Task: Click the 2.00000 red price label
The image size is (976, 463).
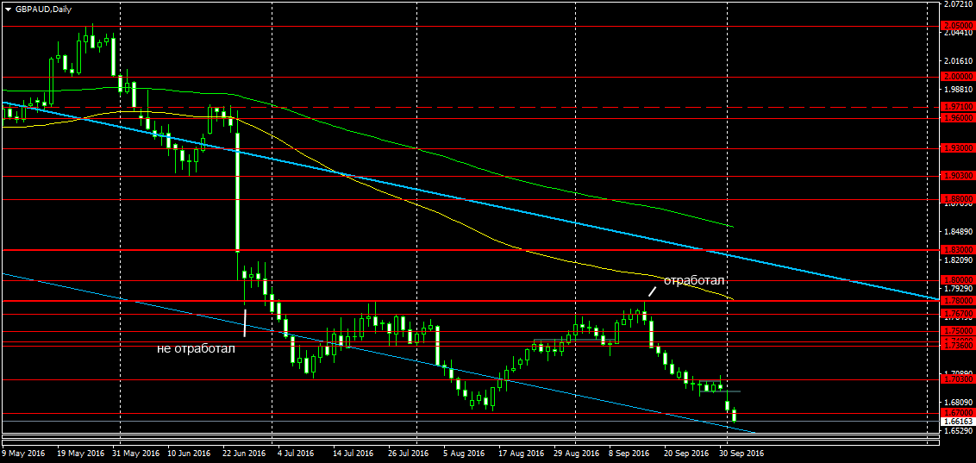Action: (x=958, y=77)
